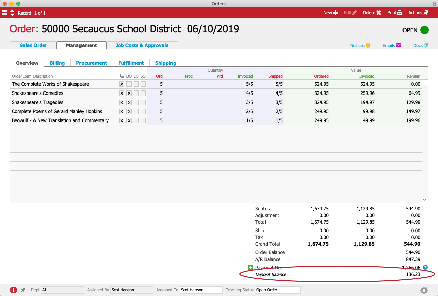Click the 4/5 invoiced quantity for Comedies
This screenshot has height=296, width=438.
pos(250,93)
